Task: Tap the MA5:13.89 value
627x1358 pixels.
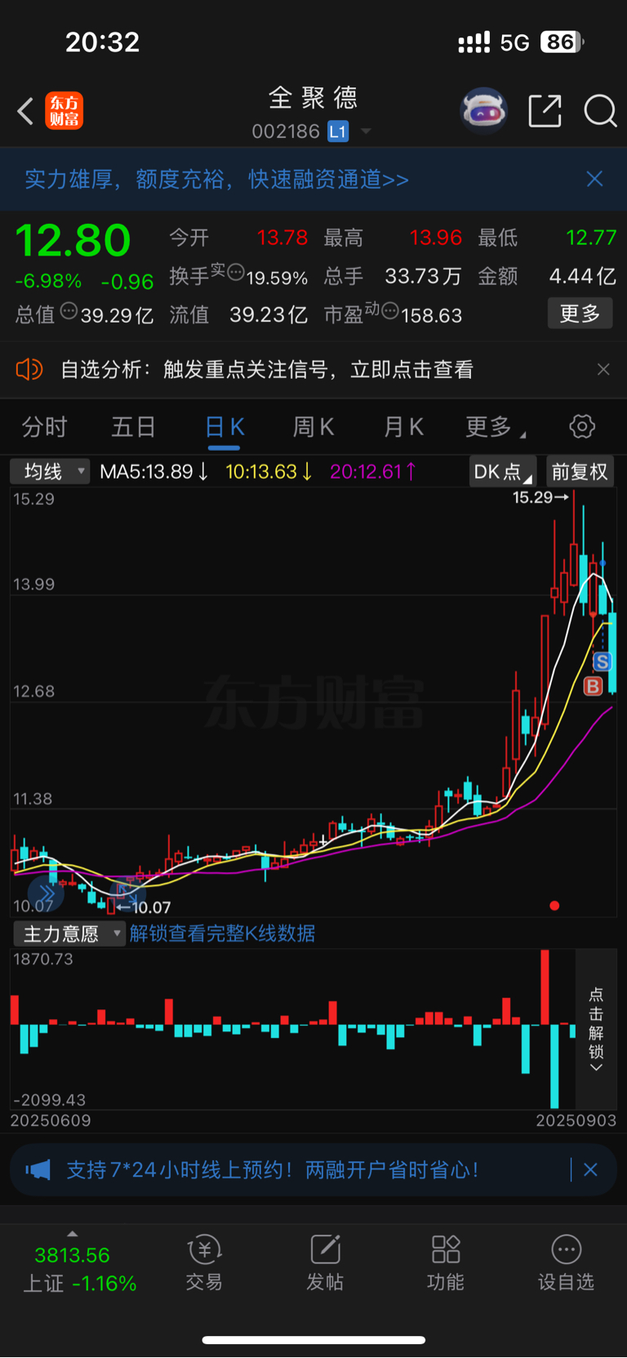Action: coord(154,471)
